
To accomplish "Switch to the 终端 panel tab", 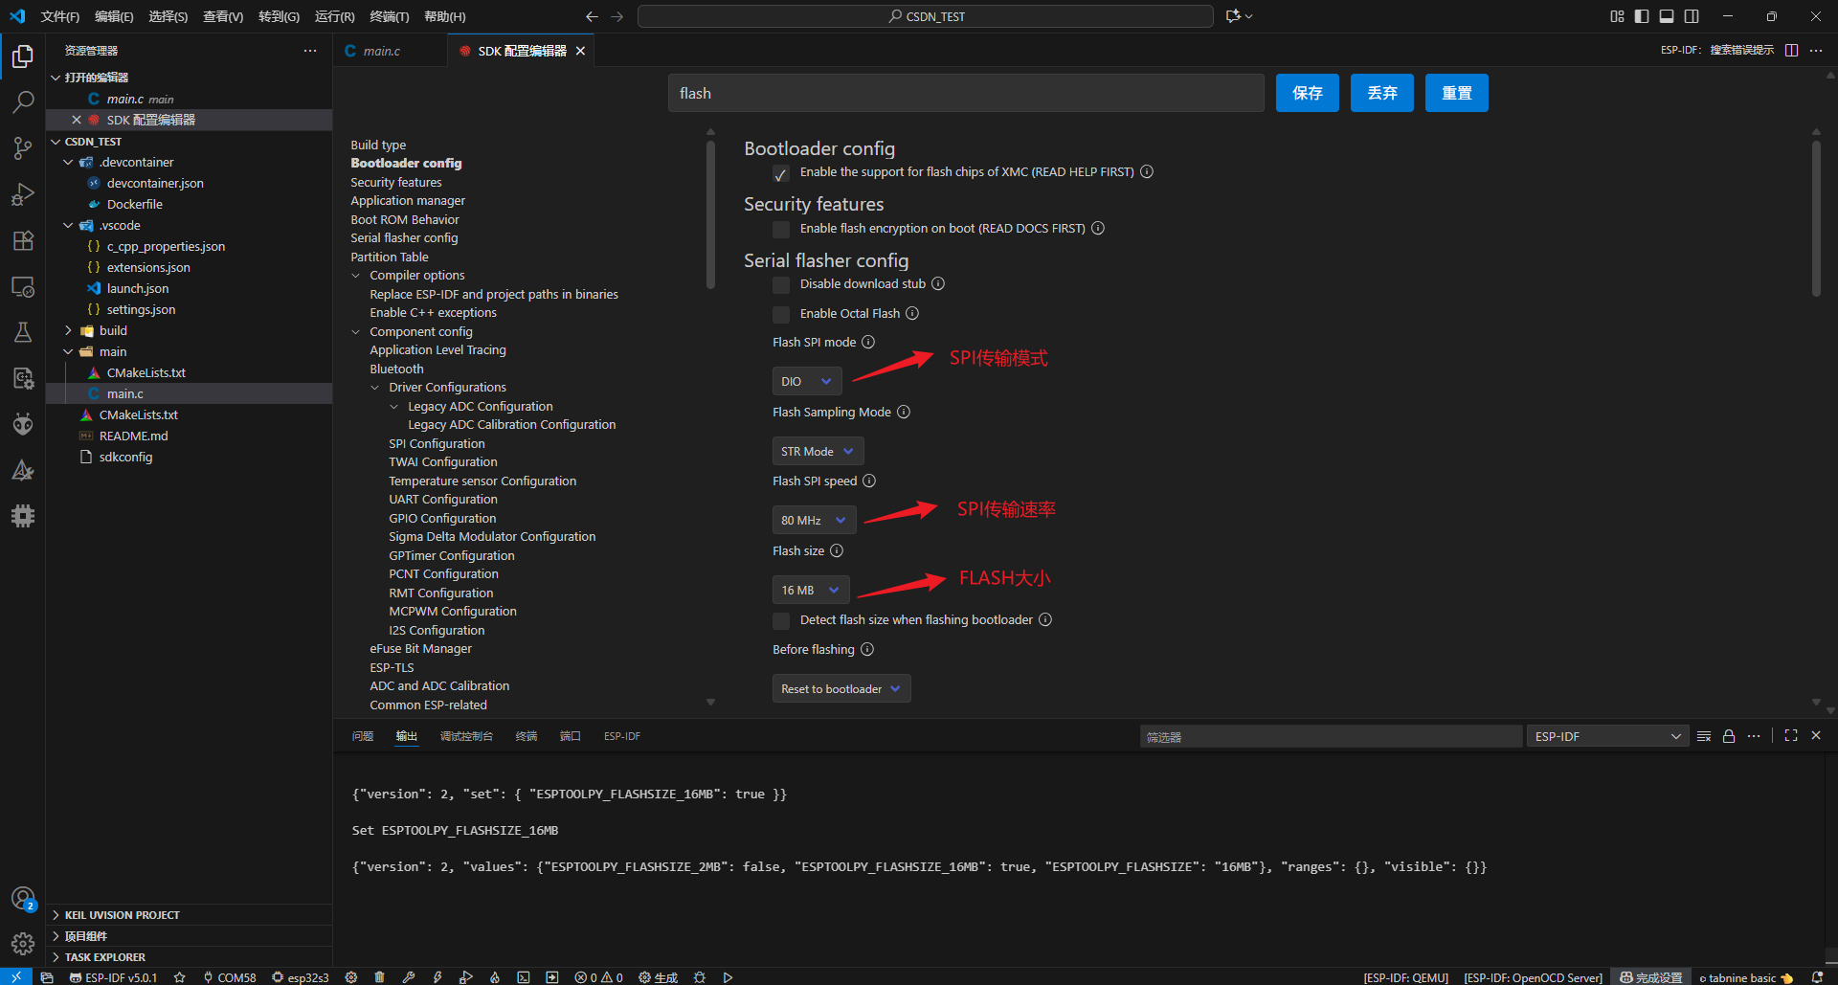I will coord(527,736).
